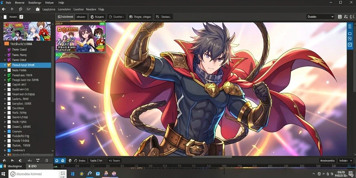Image resolution: width=356 pixels, height=178 pixels.
Task: Select the first highlighted tab above the canvas
Action: (65, 17)
